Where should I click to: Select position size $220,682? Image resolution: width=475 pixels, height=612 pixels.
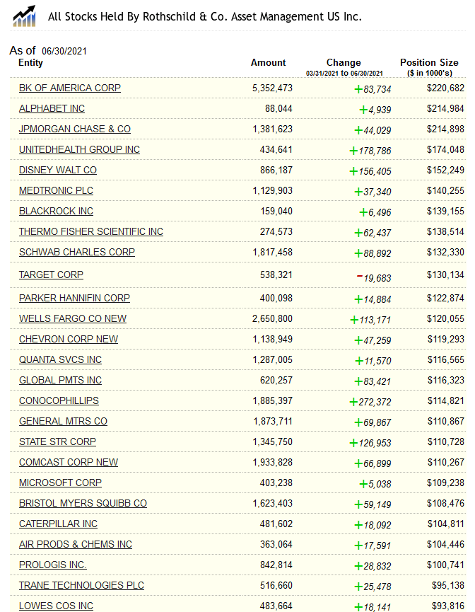(x=446, y=88)
